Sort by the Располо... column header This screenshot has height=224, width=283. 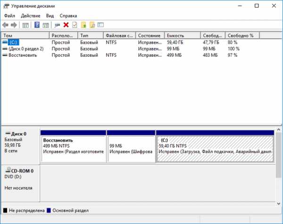(64, 35)
